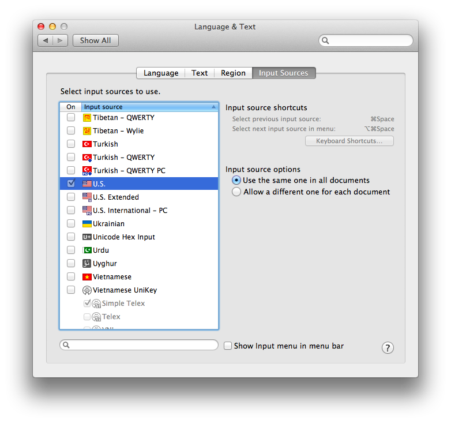Screen dimensions: 451x423
Task: Go back with the left arrow button
Action: (x=45, y=40)
